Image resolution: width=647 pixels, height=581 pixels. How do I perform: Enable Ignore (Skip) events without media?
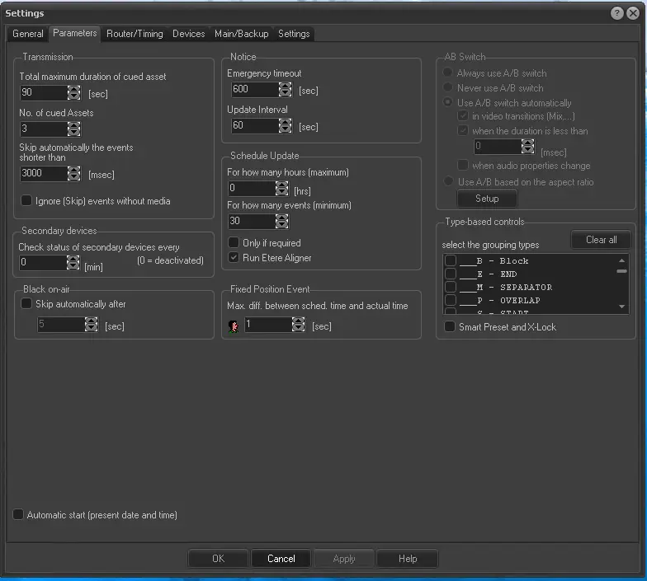[x=26, y=200]
